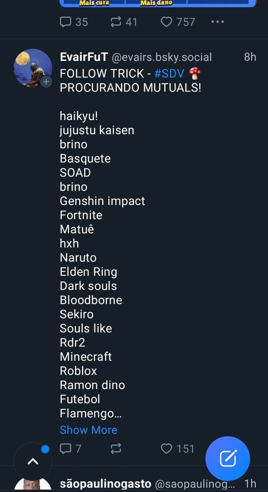
Task: Open the @evairs.bsky.social handle
Action: coord(162,57)
